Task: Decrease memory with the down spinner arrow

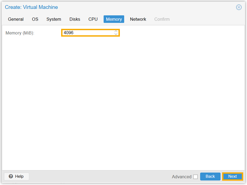Action: pos(116,34)
